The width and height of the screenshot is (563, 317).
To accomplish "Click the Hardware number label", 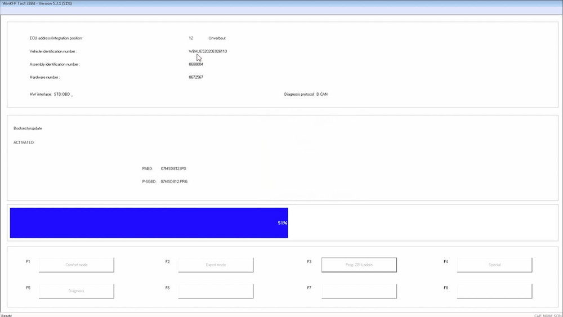I will pos(44,77).
